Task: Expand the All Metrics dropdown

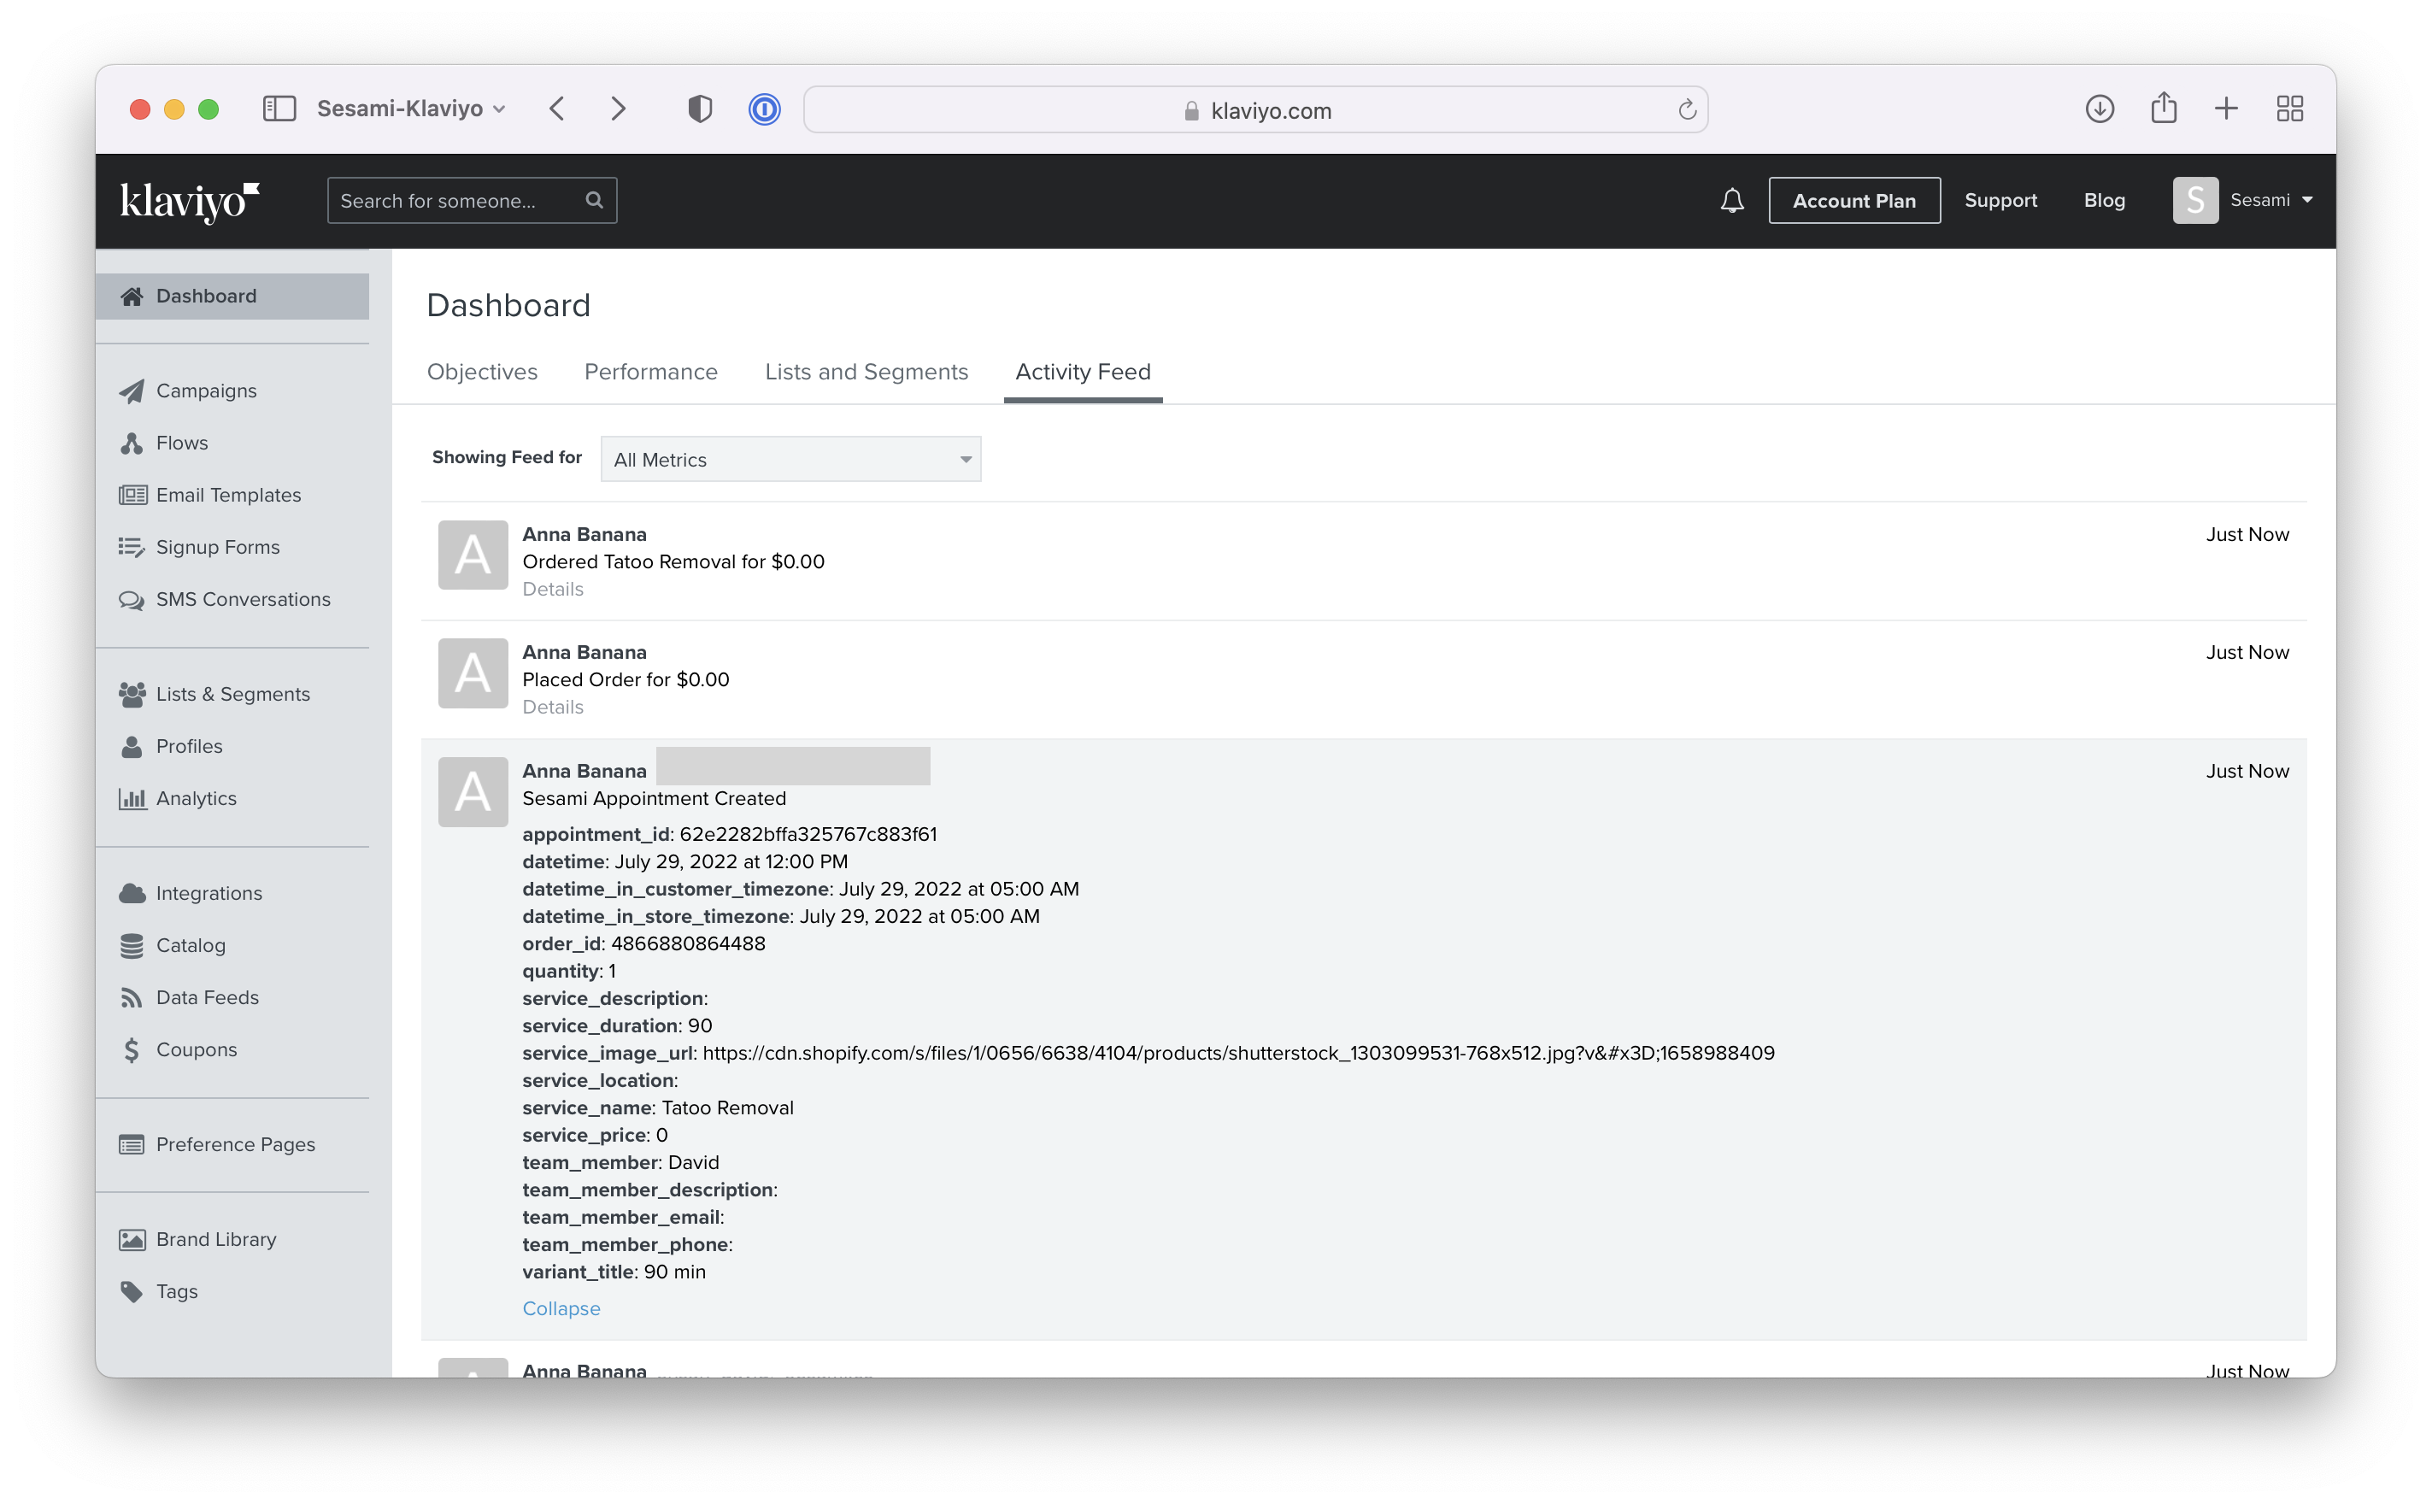Action: (x=790, y=460)
